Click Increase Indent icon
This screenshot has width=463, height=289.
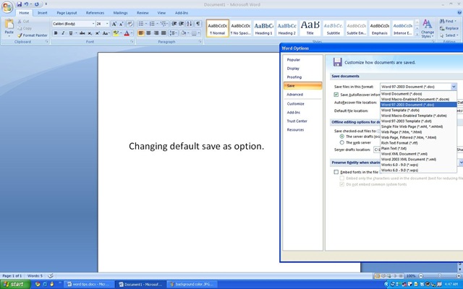click(182, 24)
